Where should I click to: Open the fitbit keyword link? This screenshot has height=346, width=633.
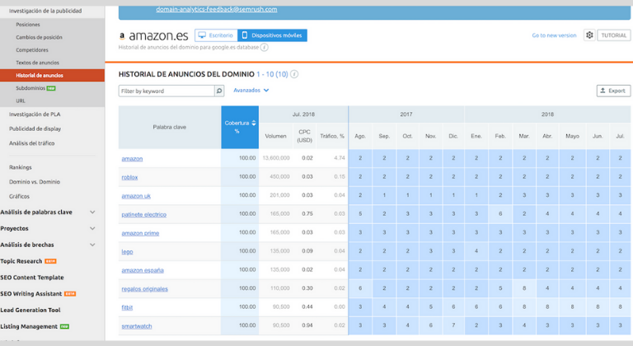click(x=127, y=307)
